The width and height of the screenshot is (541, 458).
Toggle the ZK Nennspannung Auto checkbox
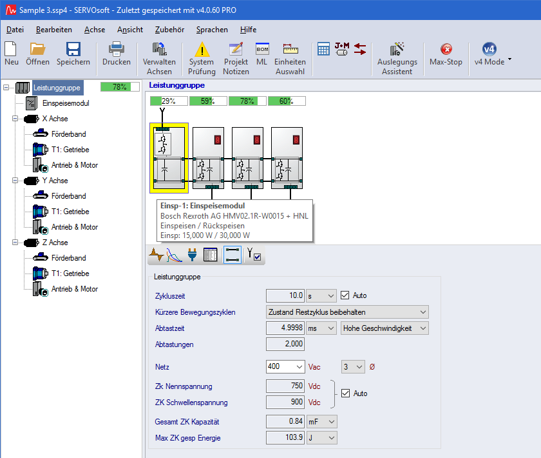pyautogui.click(x=346, y=393)
